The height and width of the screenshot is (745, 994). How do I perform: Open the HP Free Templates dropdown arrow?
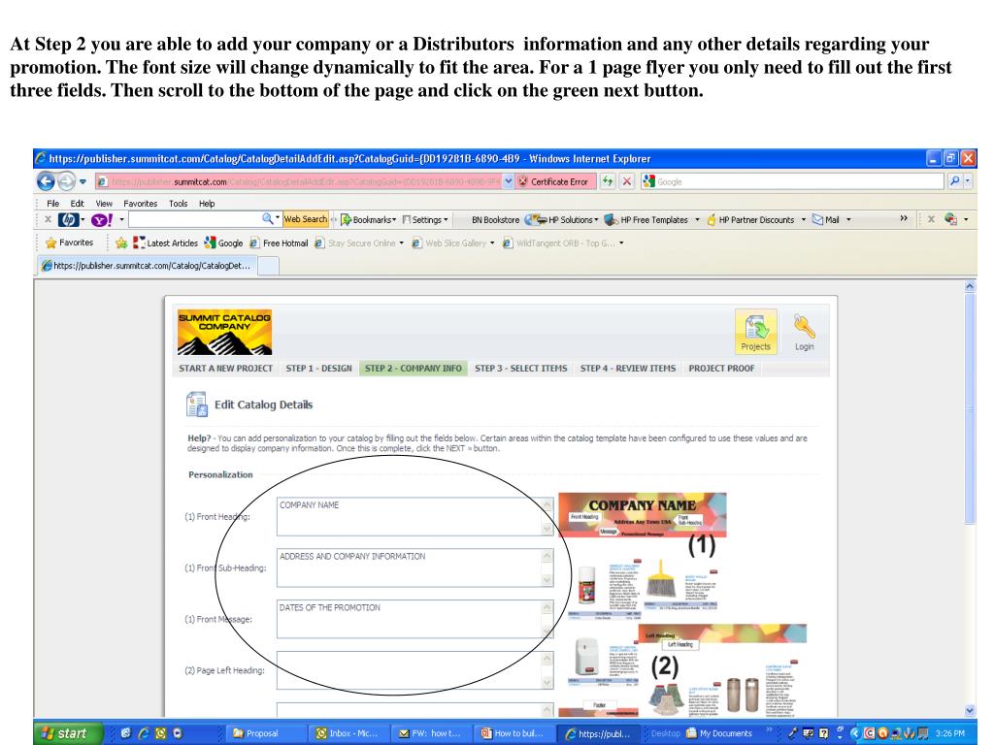(697, 220)
